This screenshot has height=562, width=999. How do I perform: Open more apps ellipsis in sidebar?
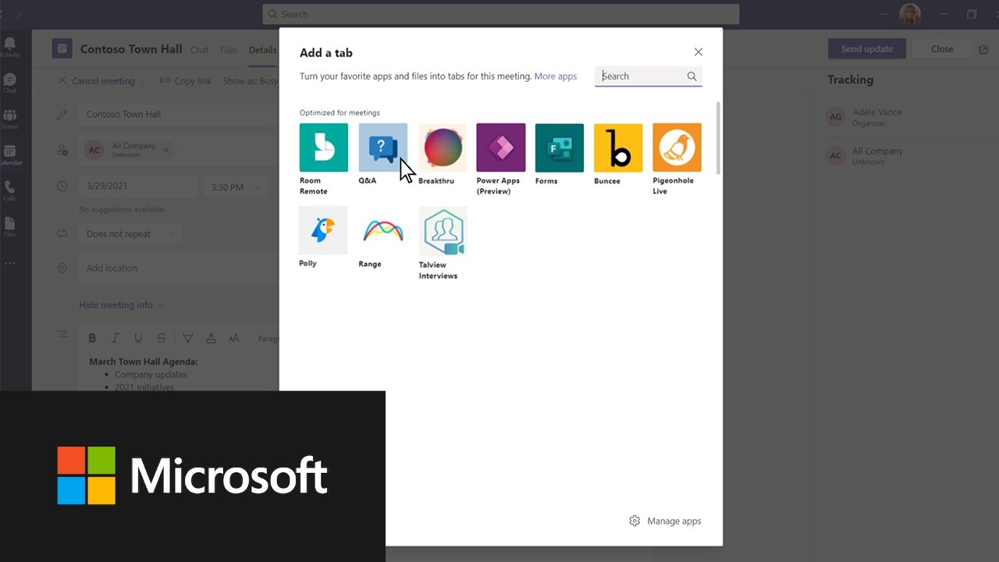tap(10, 264)
